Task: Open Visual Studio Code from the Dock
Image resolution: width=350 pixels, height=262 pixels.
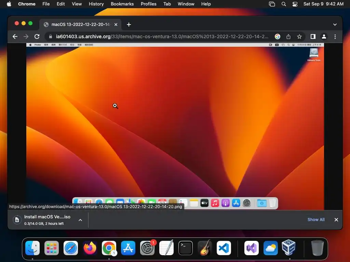Action: pyautogui.click(x=224, y=248)
